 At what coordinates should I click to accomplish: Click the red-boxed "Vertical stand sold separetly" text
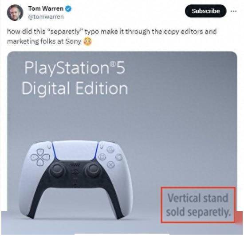tap(198, 205)
